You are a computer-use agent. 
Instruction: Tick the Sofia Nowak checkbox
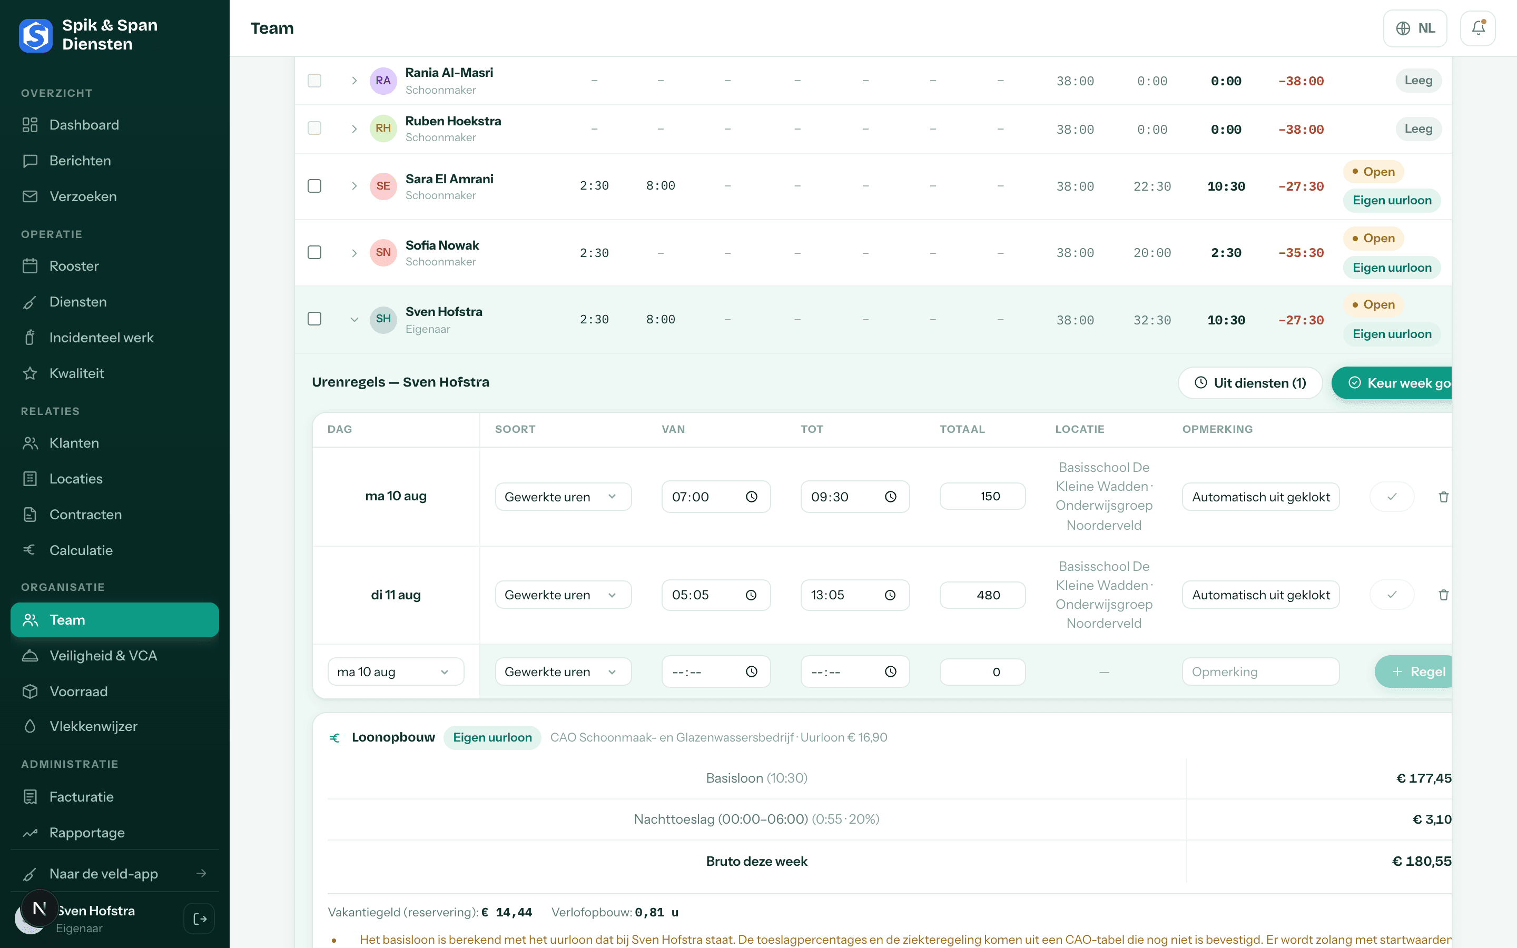pyautogui.click(x=314, y=252)
